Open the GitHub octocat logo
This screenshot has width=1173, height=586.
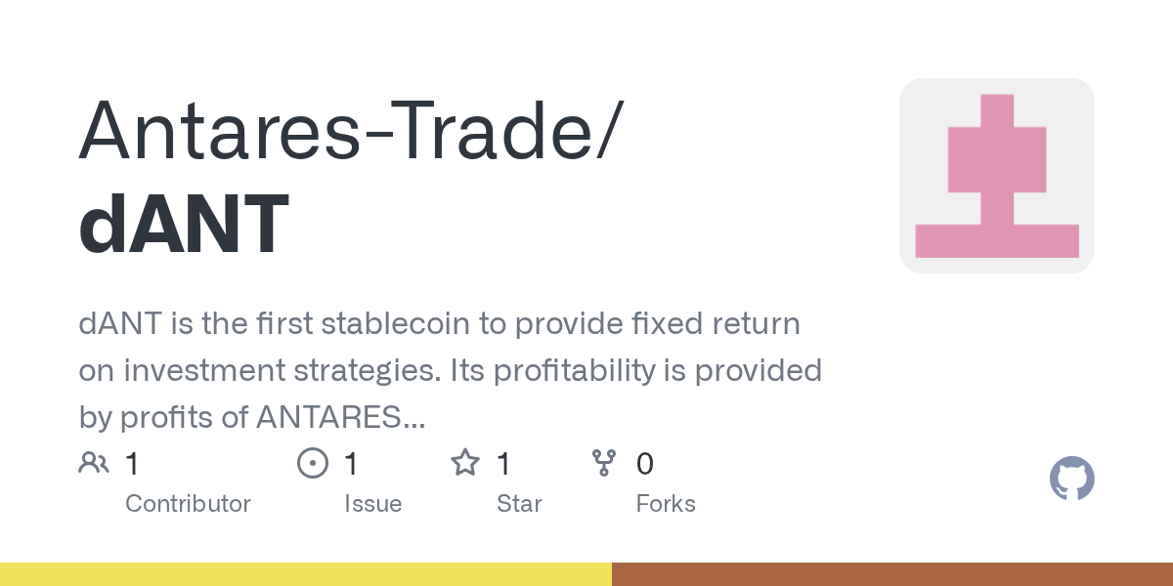pyautogui.click(x=1072, y=480)
